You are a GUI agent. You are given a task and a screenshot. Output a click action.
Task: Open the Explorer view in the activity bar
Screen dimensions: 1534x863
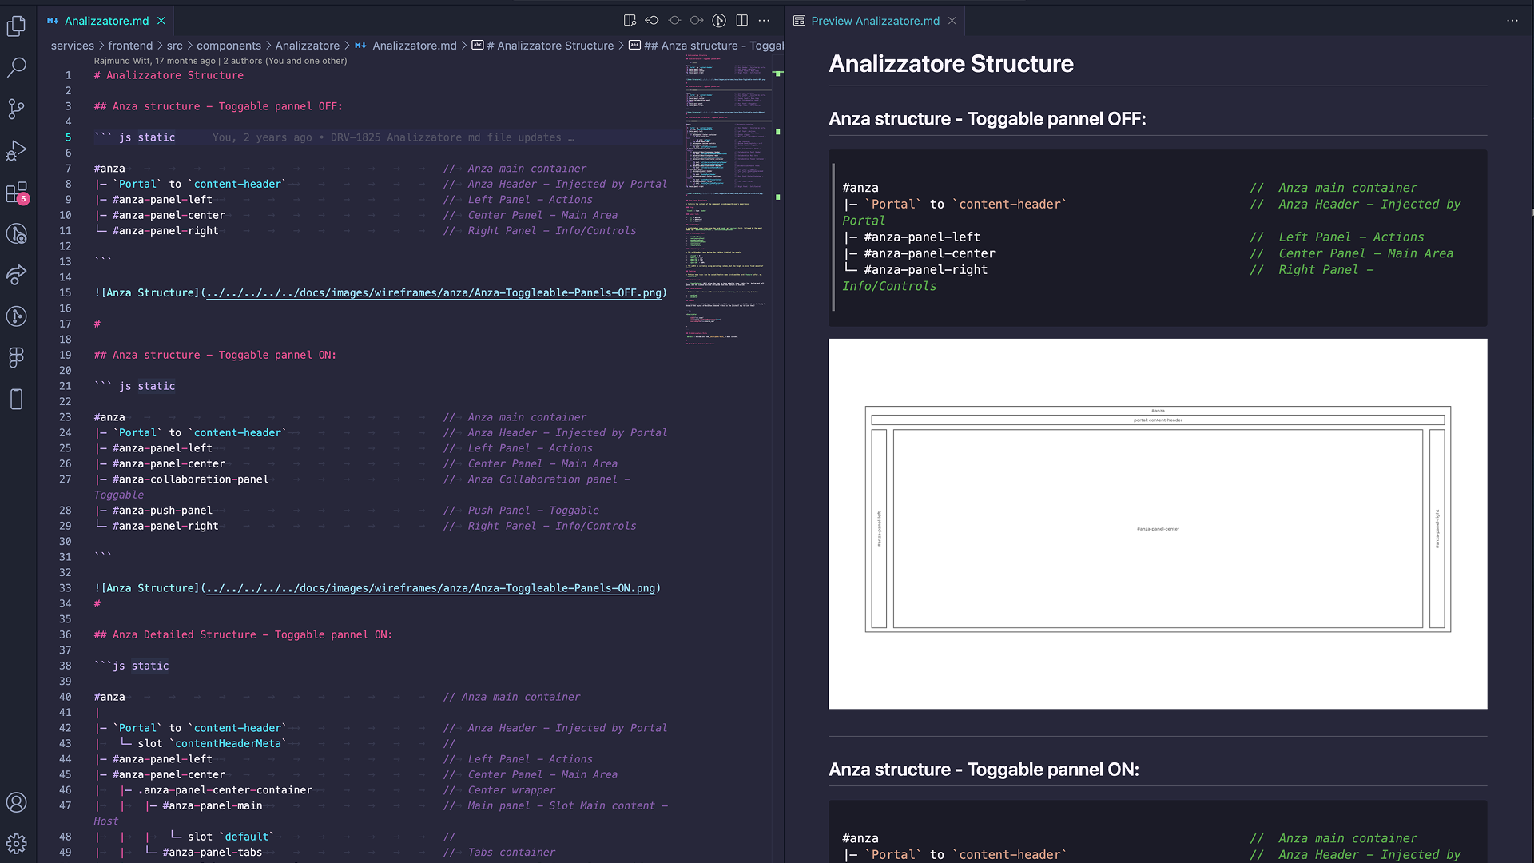[17, 26]
